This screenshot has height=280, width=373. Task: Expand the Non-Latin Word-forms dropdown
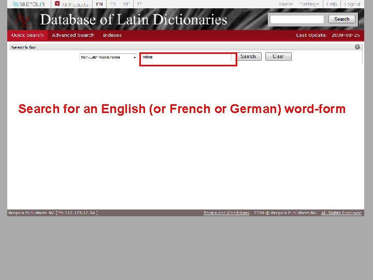coord(108,57)
